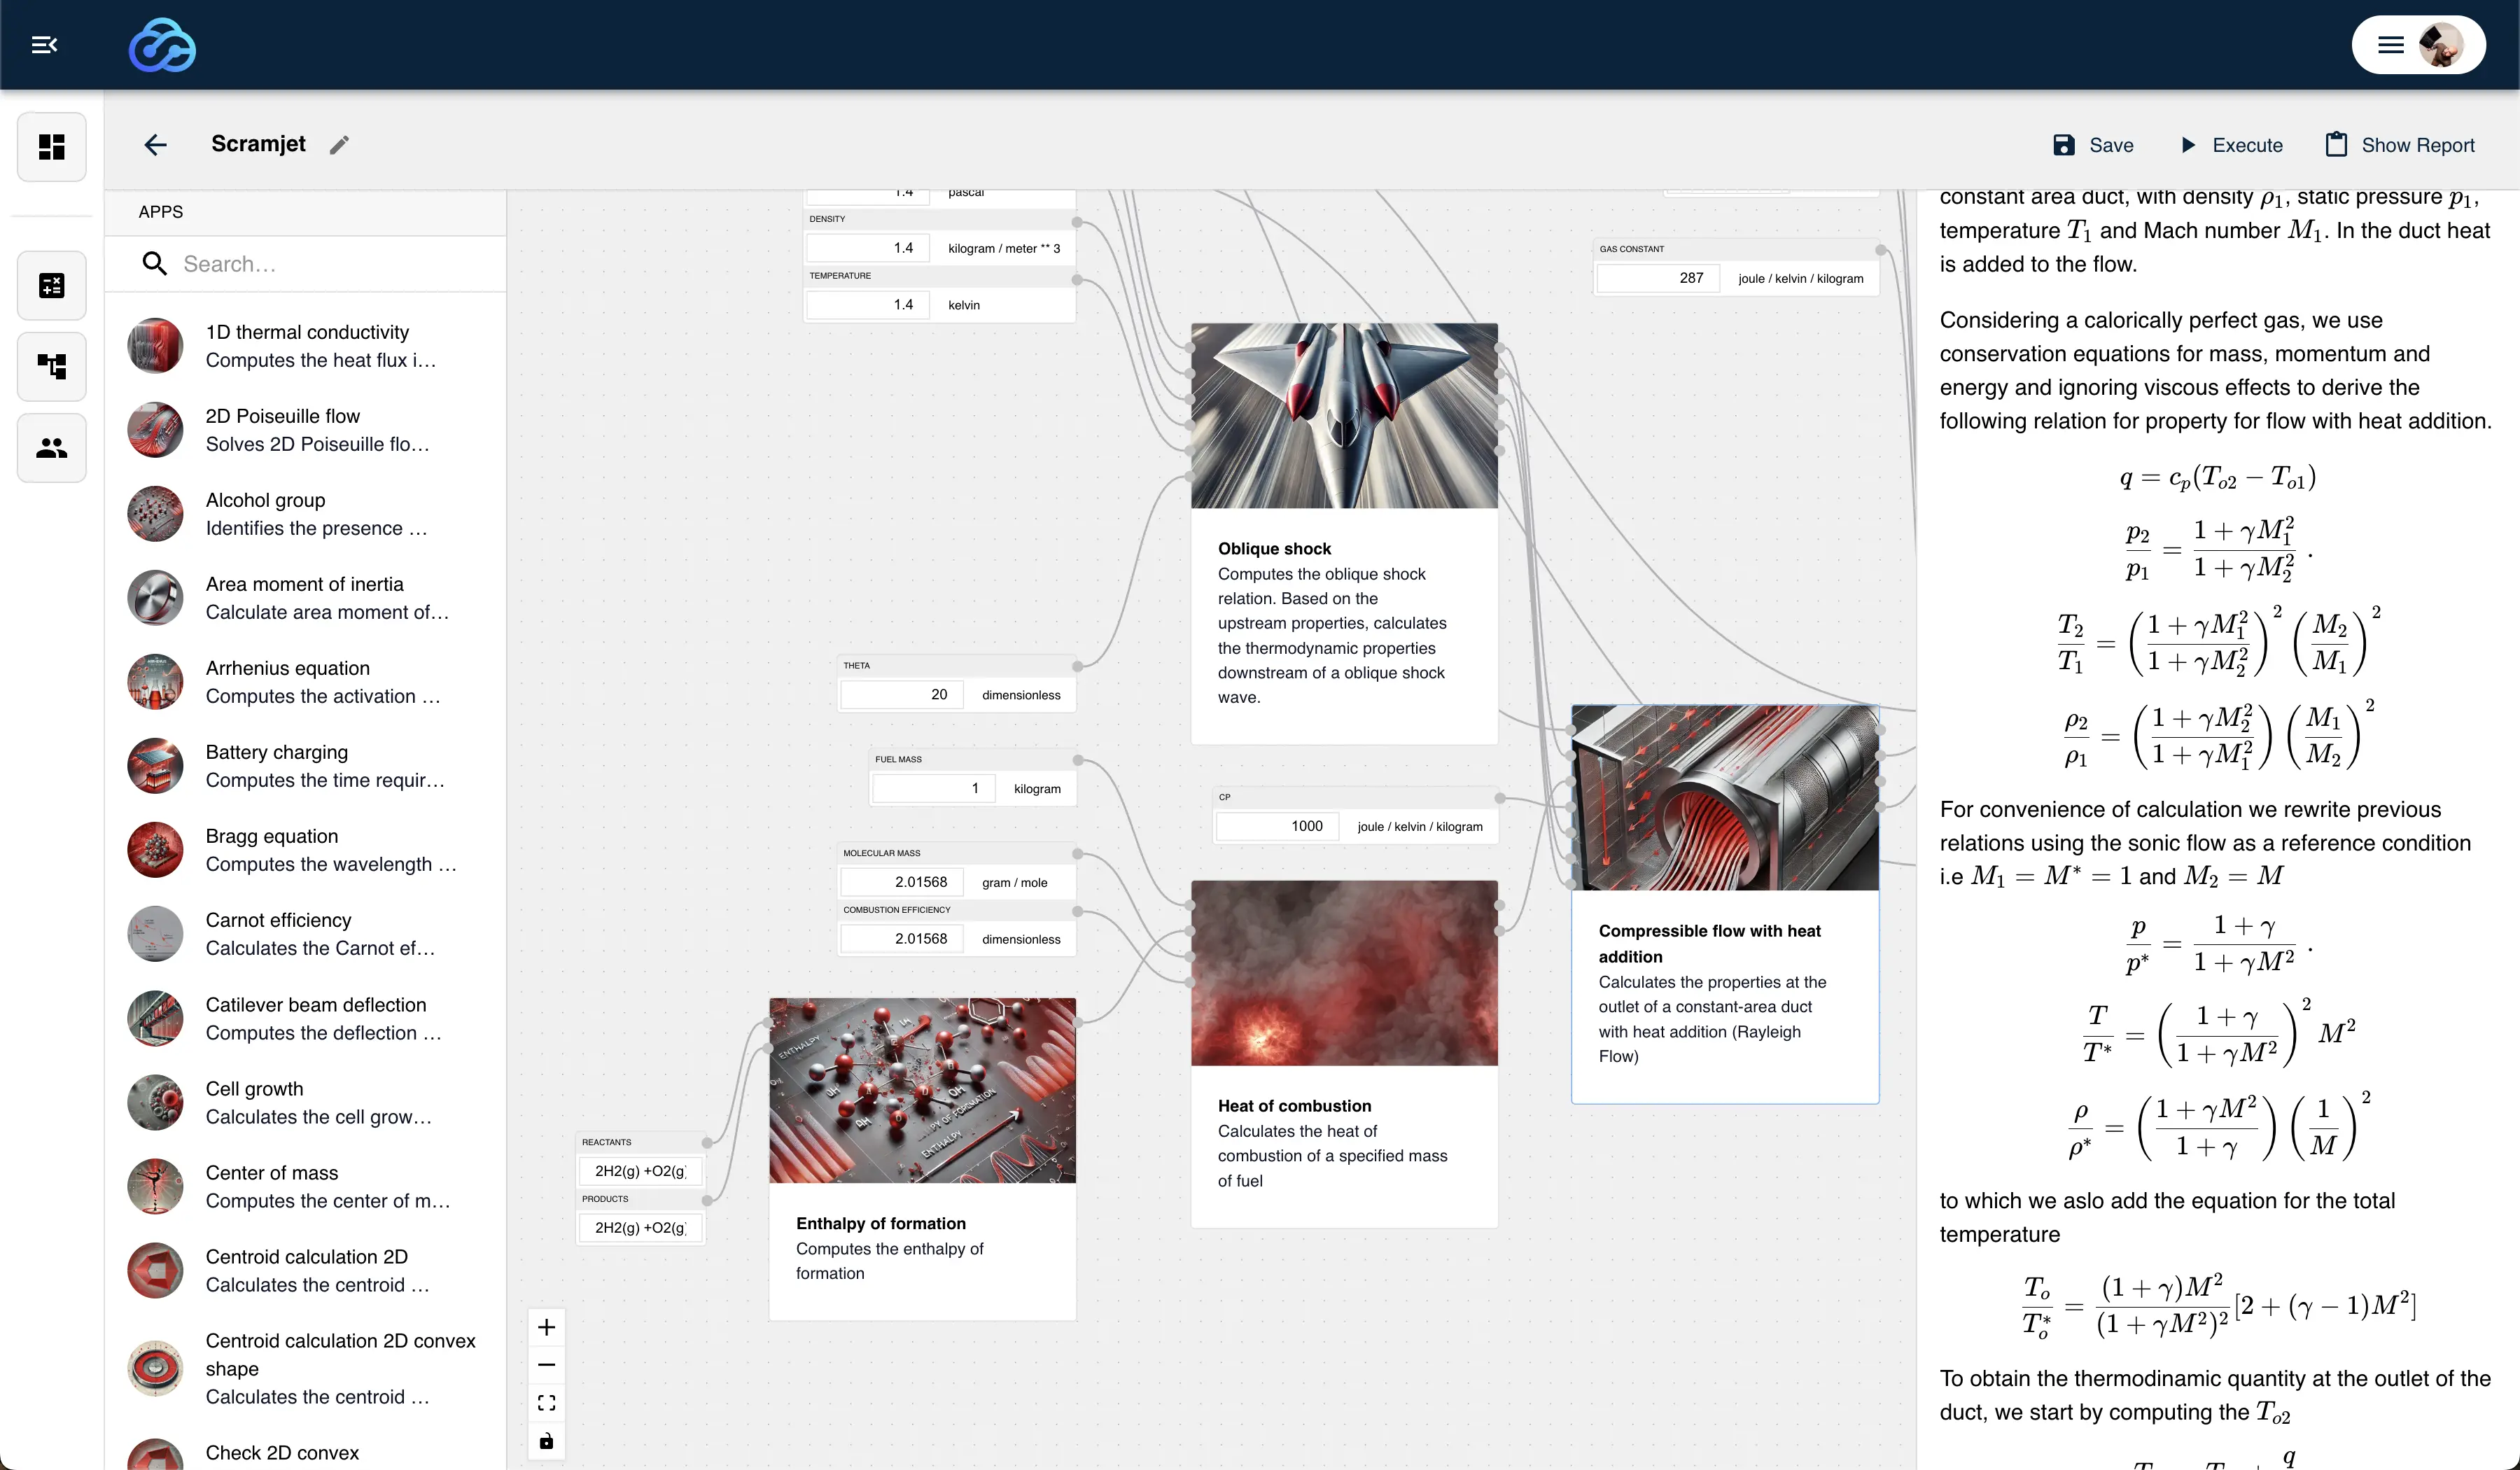The height and width of the screenshot is (1470, 2520).
Task: Open the calculator apps icon
Action: click(52, 286)
